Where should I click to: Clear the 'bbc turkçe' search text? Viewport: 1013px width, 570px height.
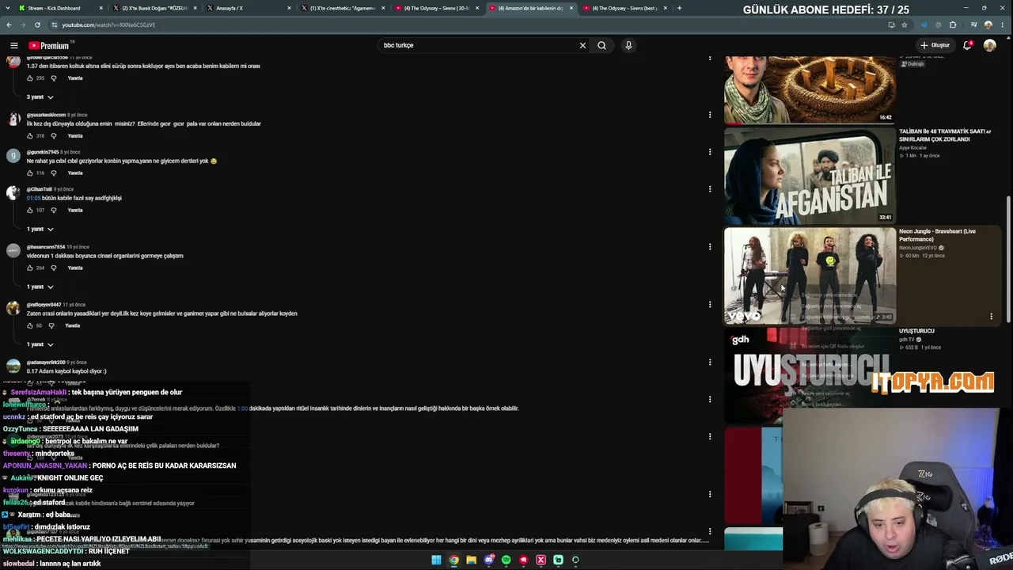coord(582,45)
